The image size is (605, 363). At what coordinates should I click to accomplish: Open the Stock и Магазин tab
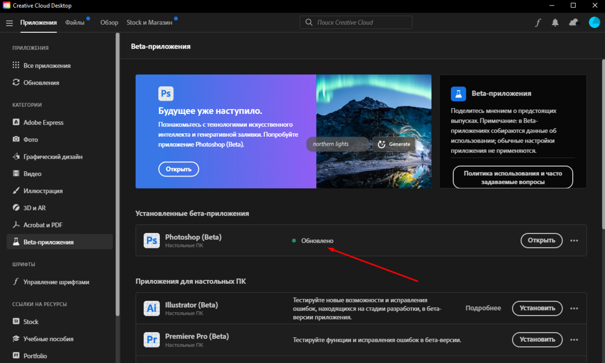(x=149, y=22)
